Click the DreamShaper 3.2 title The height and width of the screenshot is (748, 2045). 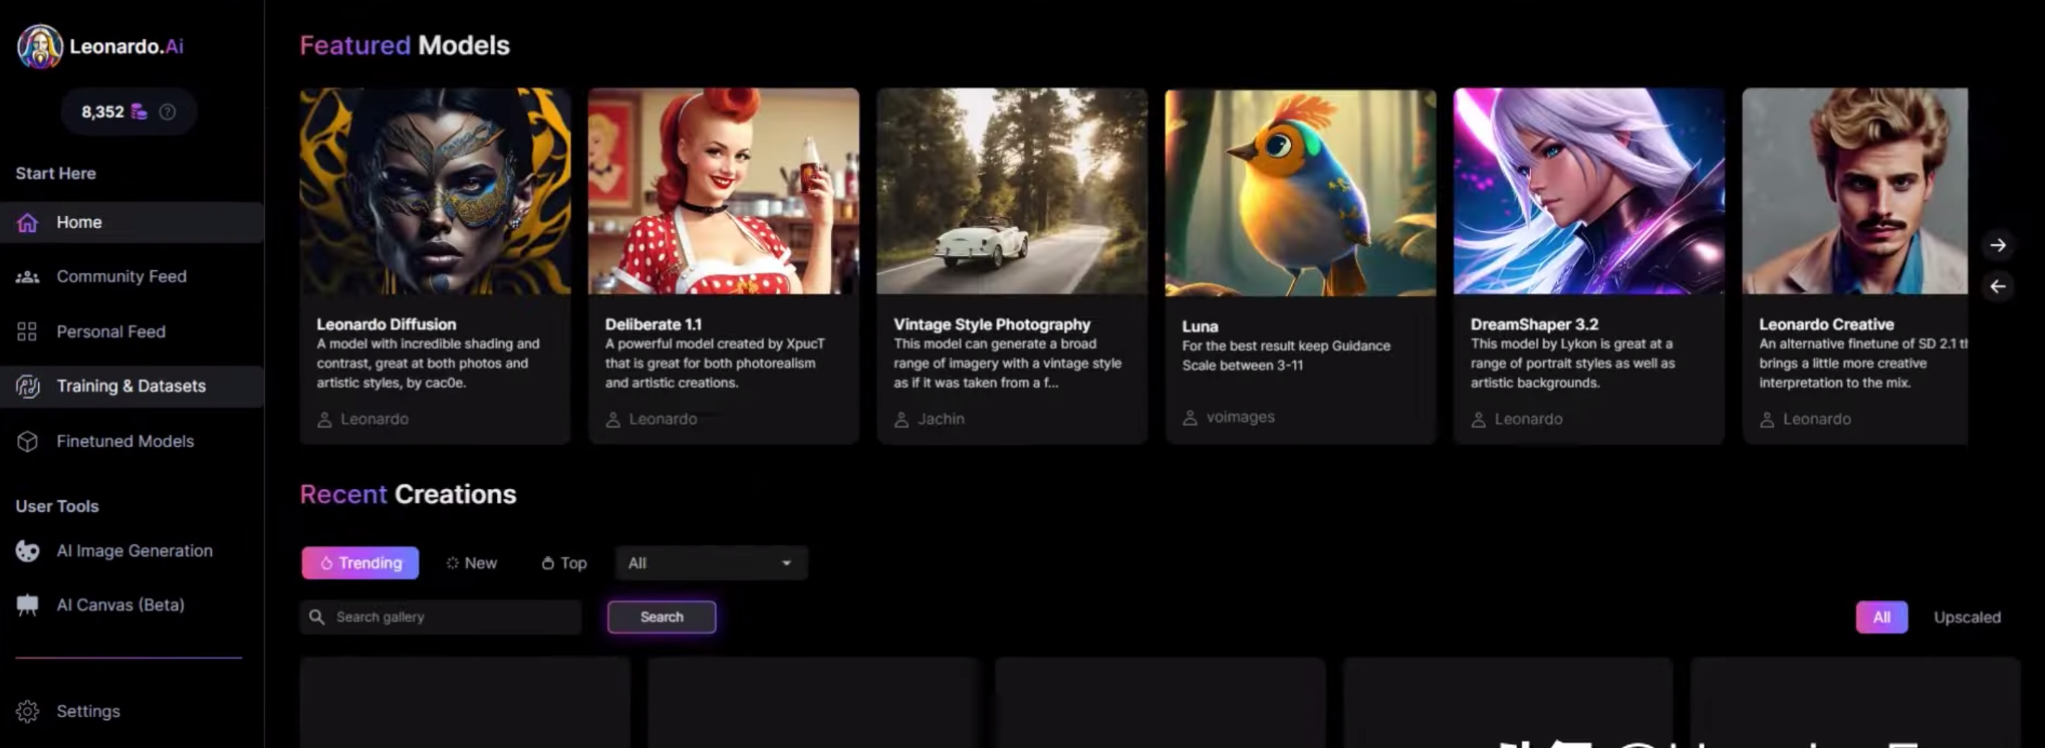(1534, 325)
